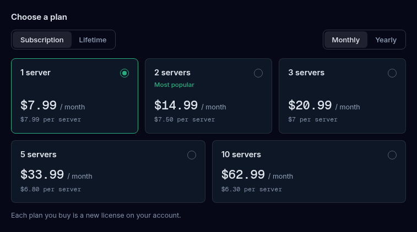
Task: Click the '1 server' plan title
Action: (x=35, y=73)
